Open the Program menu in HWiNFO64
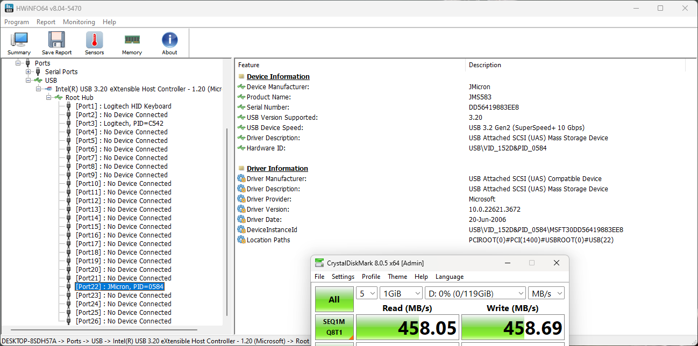The height and width of the screenshot is (346, 698). [x=17, y=22]
